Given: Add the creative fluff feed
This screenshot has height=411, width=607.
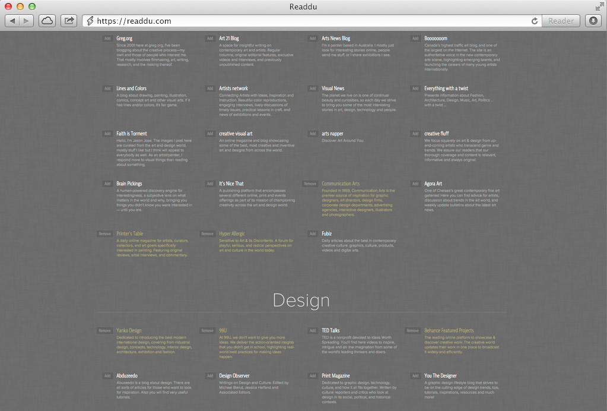Looking at the screenshot, I should [x=415, y=134].
